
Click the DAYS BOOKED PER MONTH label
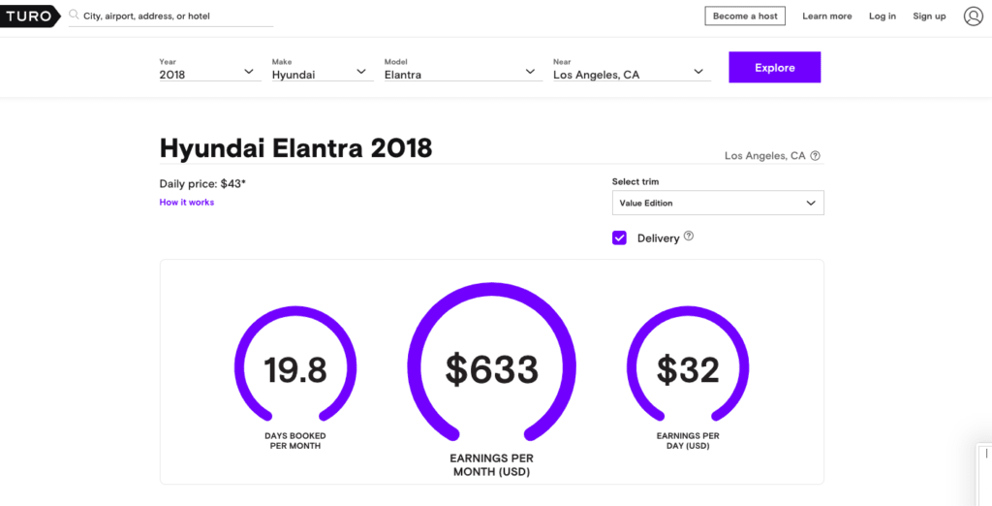tap(295, 441)
